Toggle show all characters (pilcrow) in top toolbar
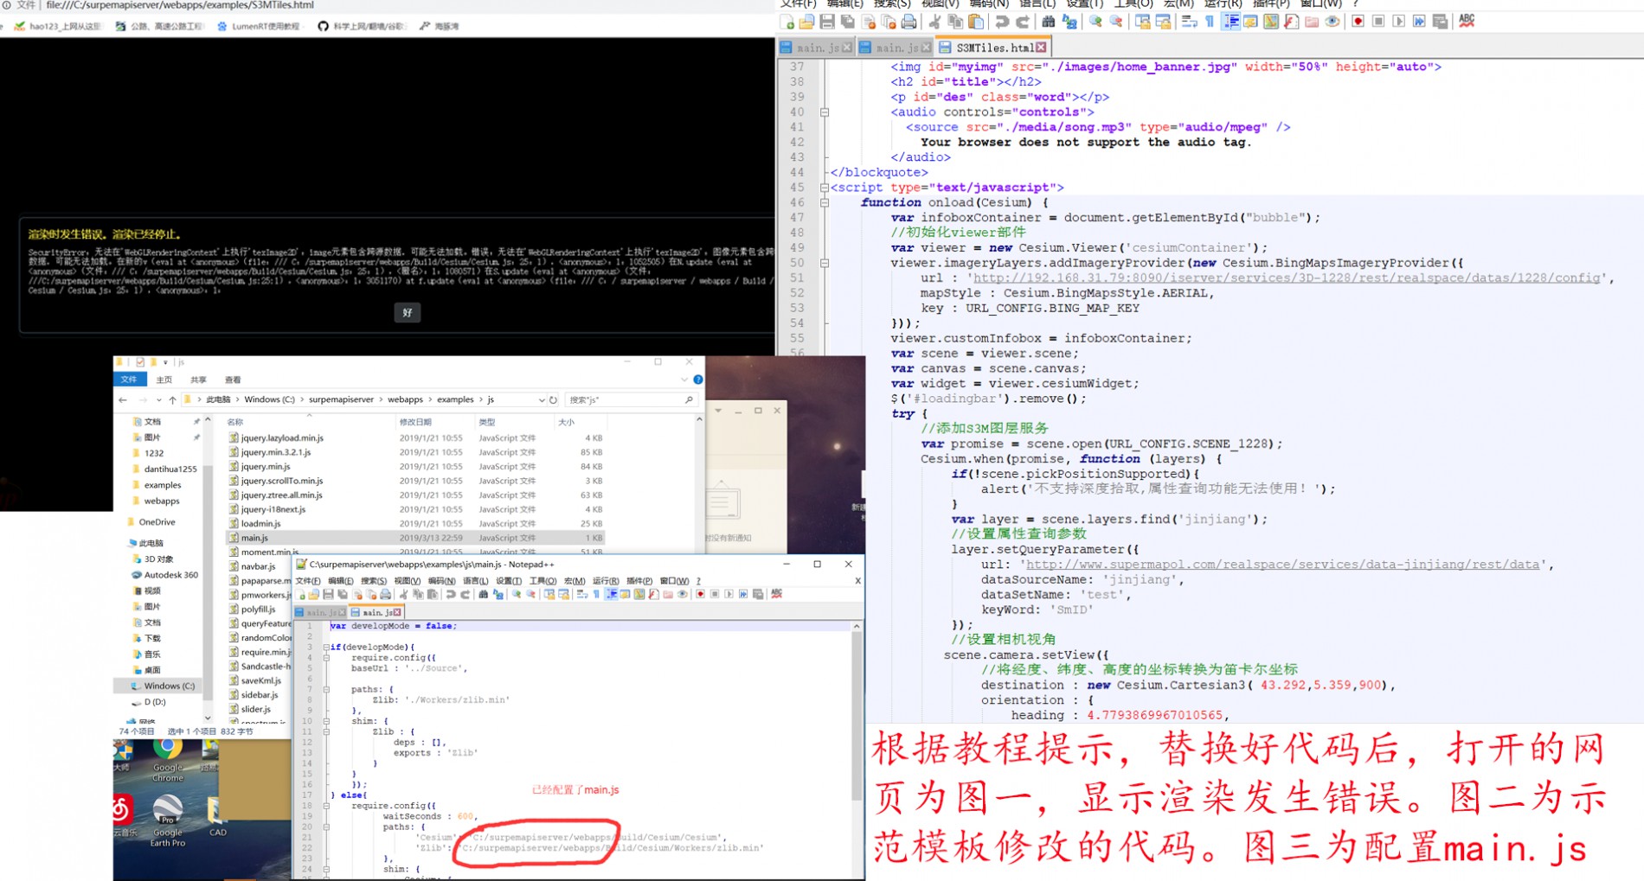The width and height of the screenshot is (1644, 881). [x=1210, y=22]
